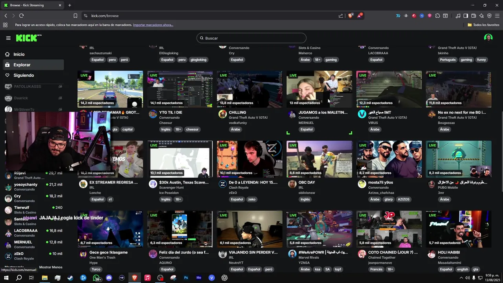Collapse followed channels with Mostrar Menos
This screenshot has width=503, height=283.
coord(51,267)
